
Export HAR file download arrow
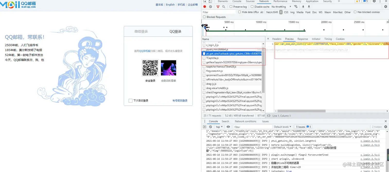pyautogui.click(x=309, y=7)
